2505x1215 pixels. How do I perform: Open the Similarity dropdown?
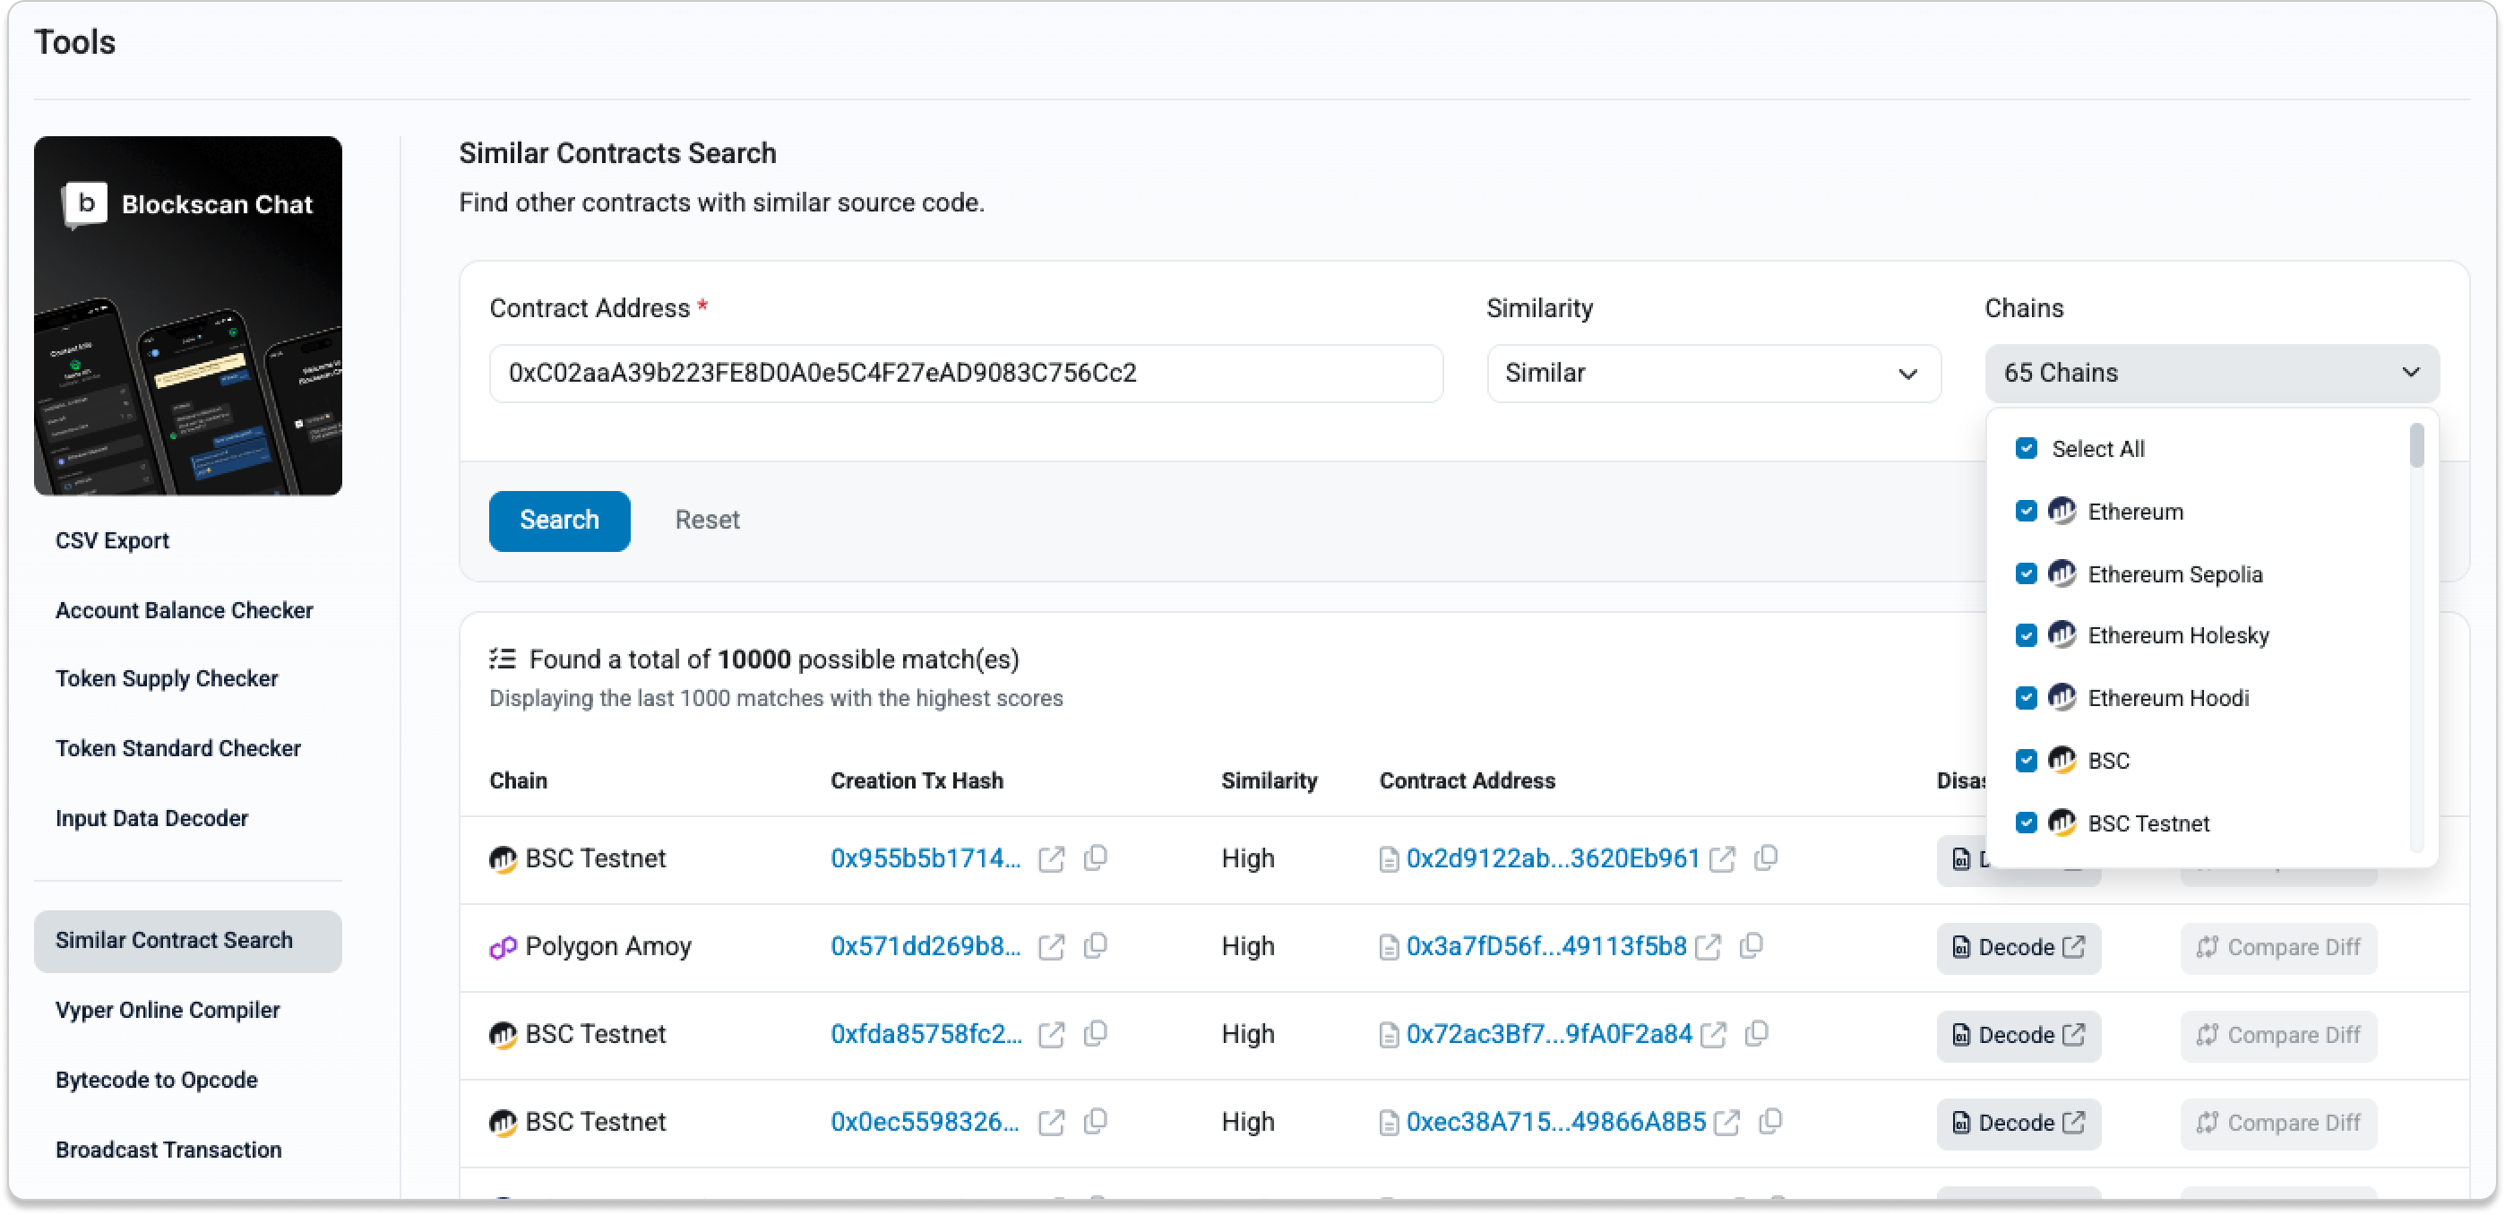coord(1712,374)
